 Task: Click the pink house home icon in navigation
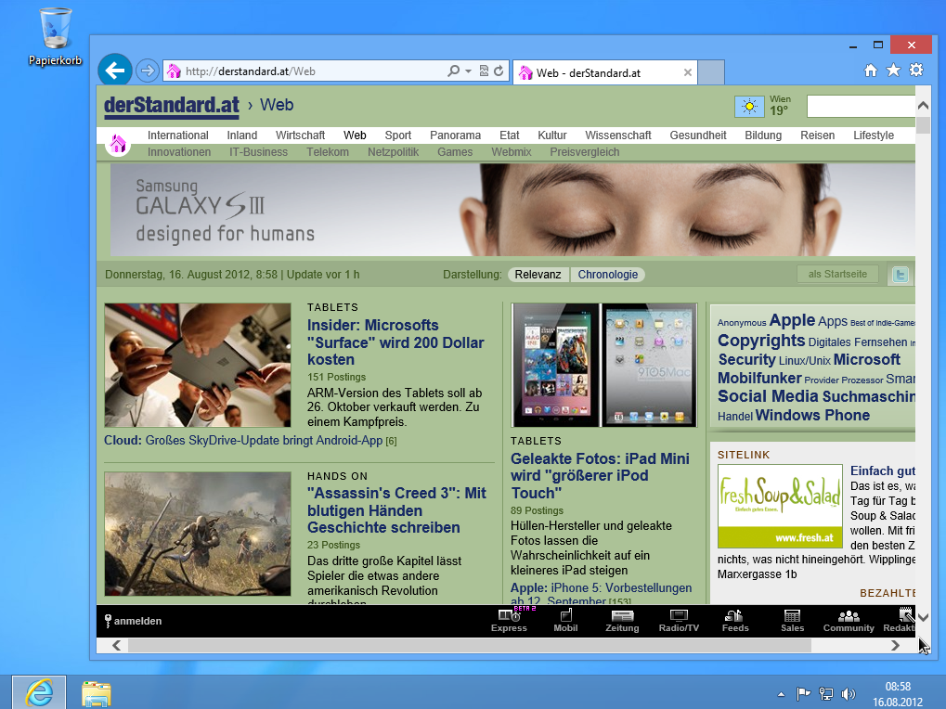[x=118, y=144]
